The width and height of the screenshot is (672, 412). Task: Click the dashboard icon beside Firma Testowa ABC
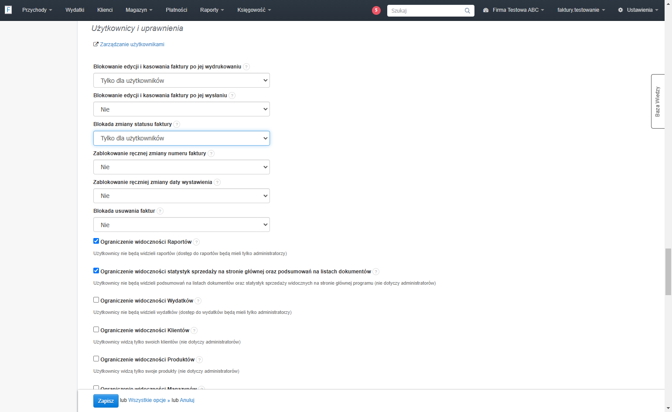(x=486, y=10)
